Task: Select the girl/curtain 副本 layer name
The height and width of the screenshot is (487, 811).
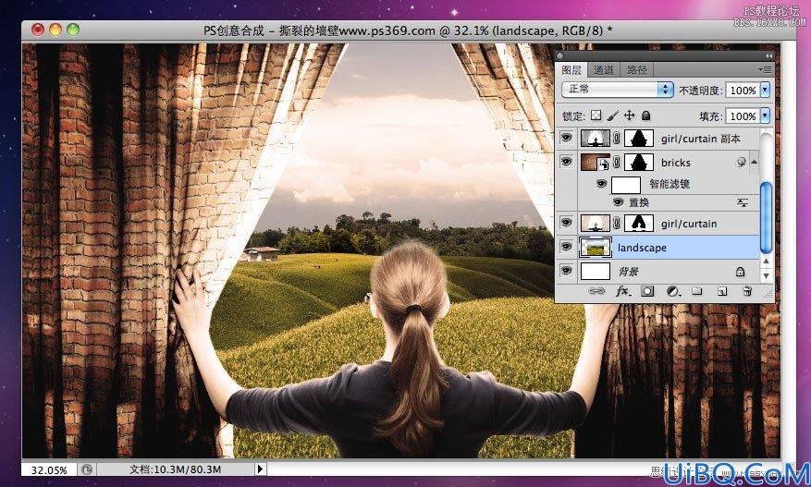Action: click(700, 139)
